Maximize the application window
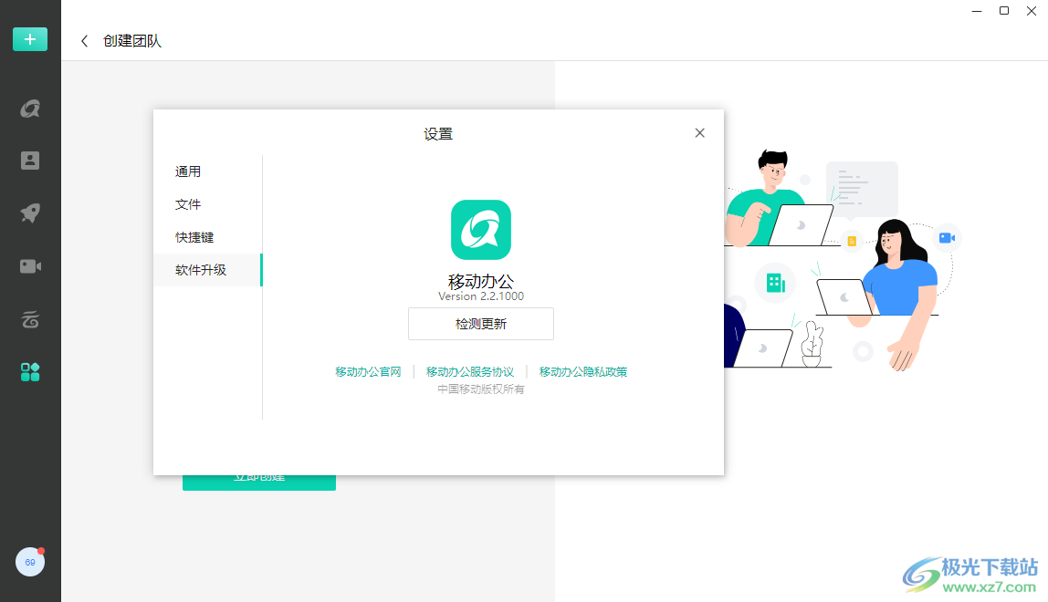This screenshot has width=1048, height=602. pyautogui.click(x=1004, y=11)
